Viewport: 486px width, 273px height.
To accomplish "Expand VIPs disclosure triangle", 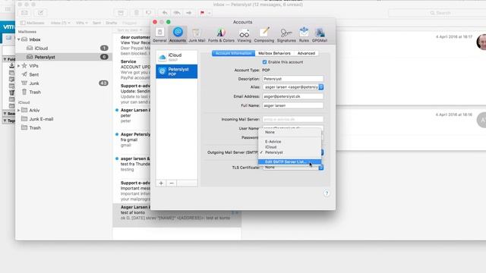I will [18, 66].
